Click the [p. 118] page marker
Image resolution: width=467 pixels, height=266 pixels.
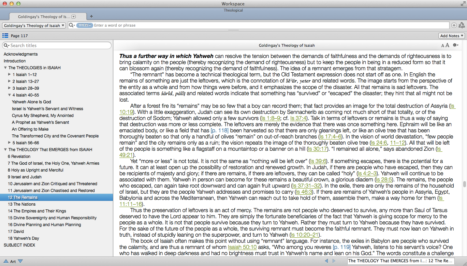coord(220,131)
